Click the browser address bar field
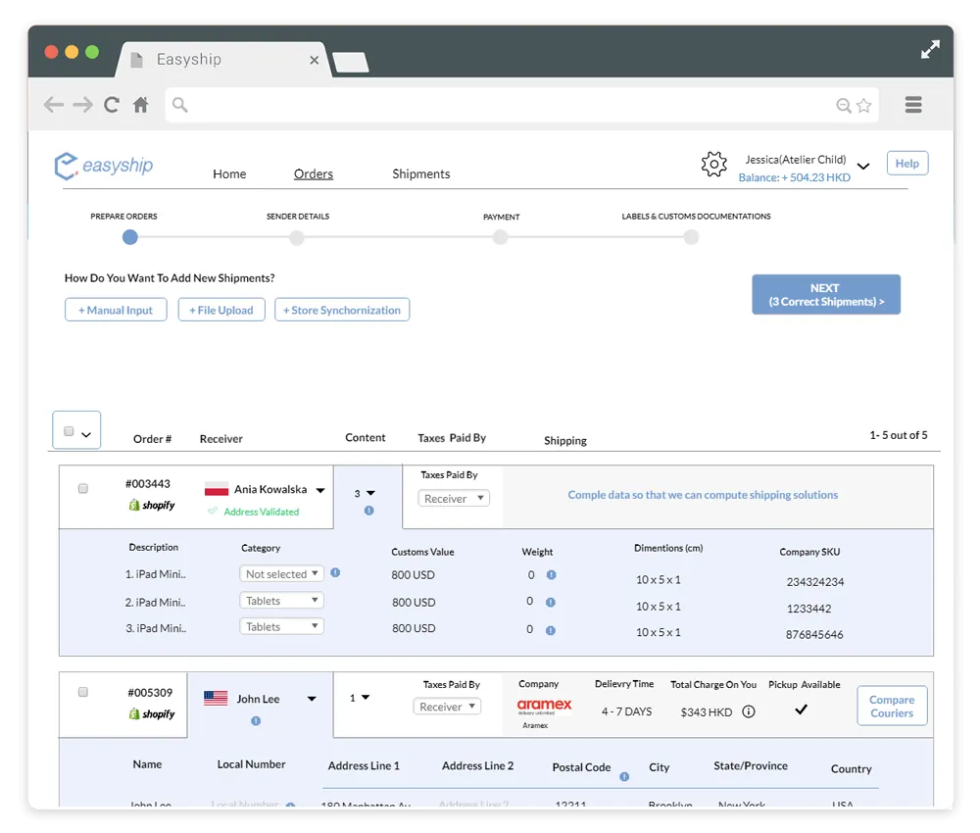 click(x=522, y=105)
